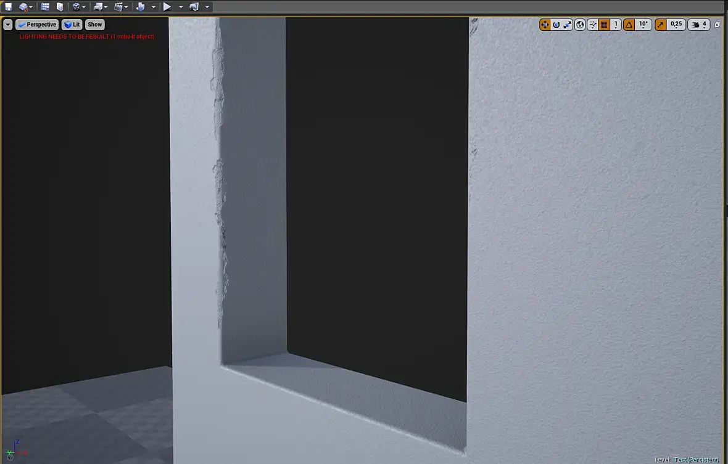Image resolution: width=728 pixels, height=464 pixels.
Task: Start Play in editor with the Play icon
Action: tap(167, 7)
